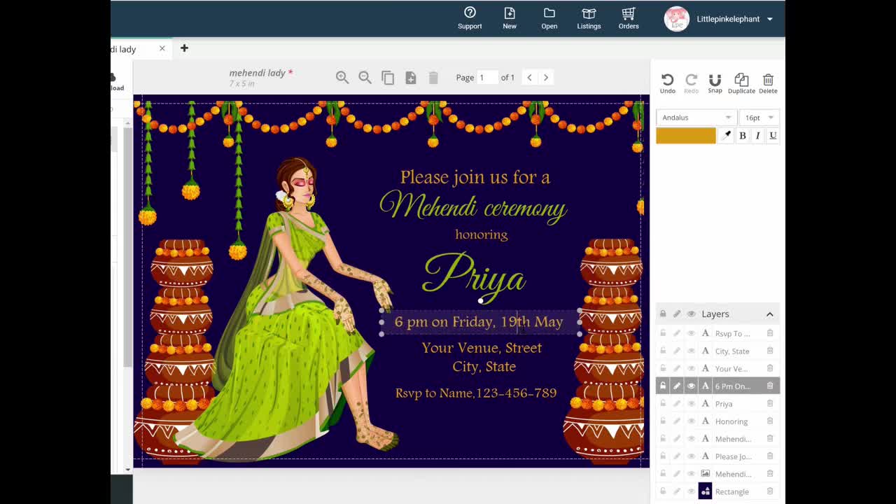Go to Listings
Viewport: 896px width, 504px height.
point(589,18)
